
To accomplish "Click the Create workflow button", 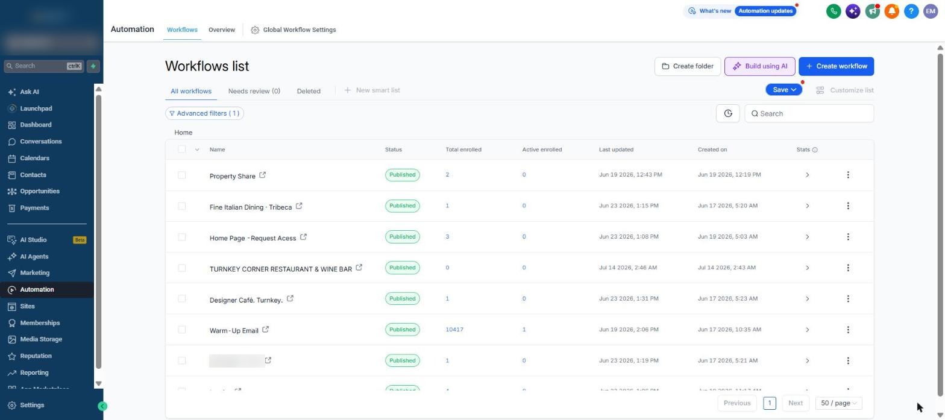I will (x=837, y=66).
